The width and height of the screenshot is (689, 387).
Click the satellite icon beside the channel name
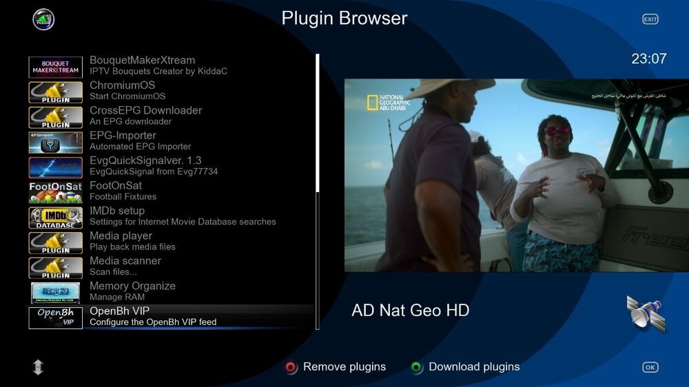(646, 313)
